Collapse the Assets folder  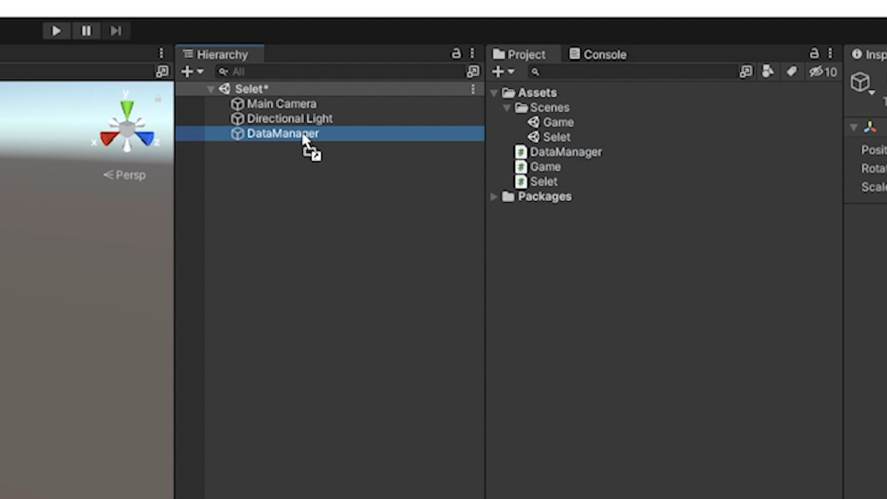494,93
